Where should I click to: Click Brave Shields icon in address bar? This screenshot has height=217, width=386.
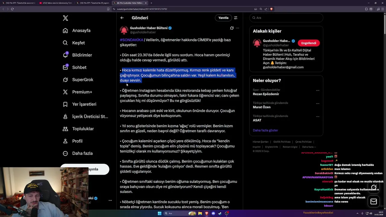click(x=271, y=9)
